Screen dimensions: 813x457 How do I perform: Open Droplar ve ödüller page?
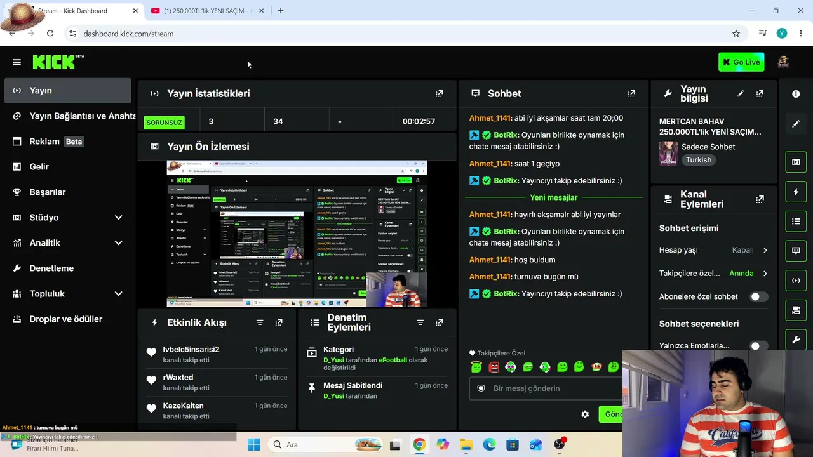point(67,319)
